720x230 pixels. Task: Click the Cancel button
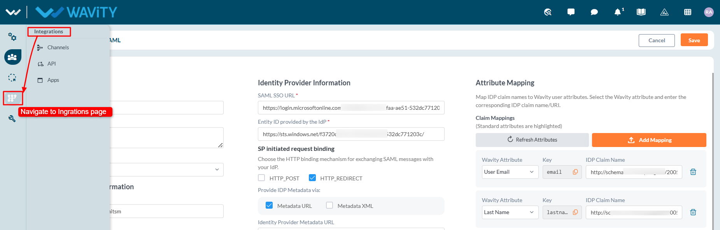tap(657, 40)
